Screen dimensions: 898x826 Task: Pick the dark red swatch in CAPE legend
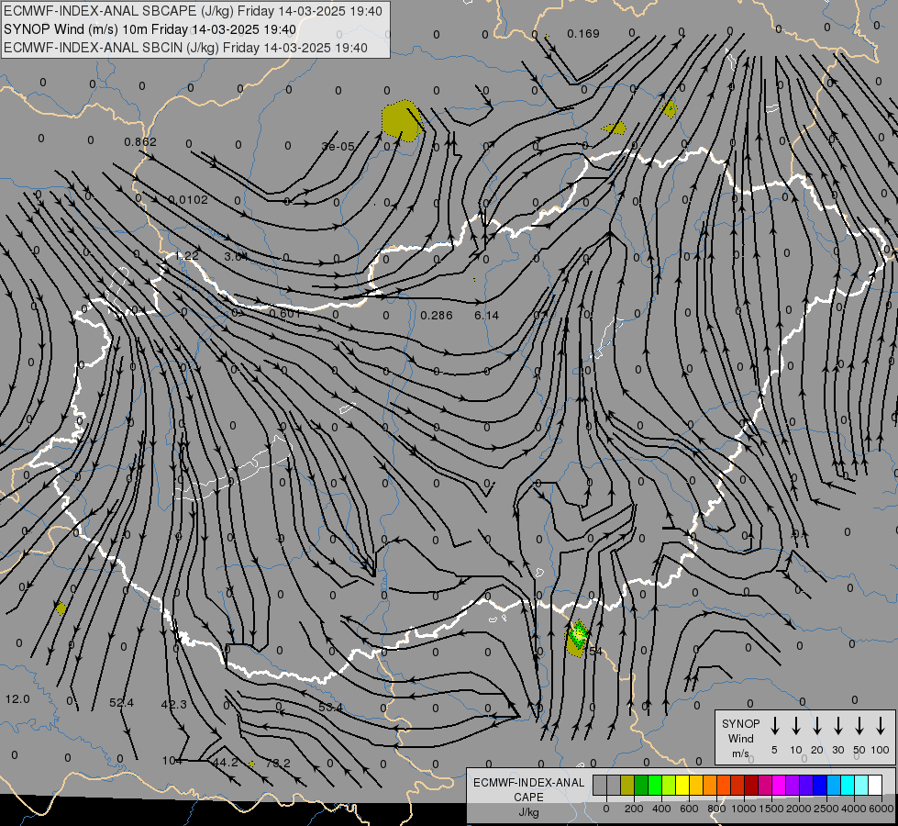click(x=751, y=785)
